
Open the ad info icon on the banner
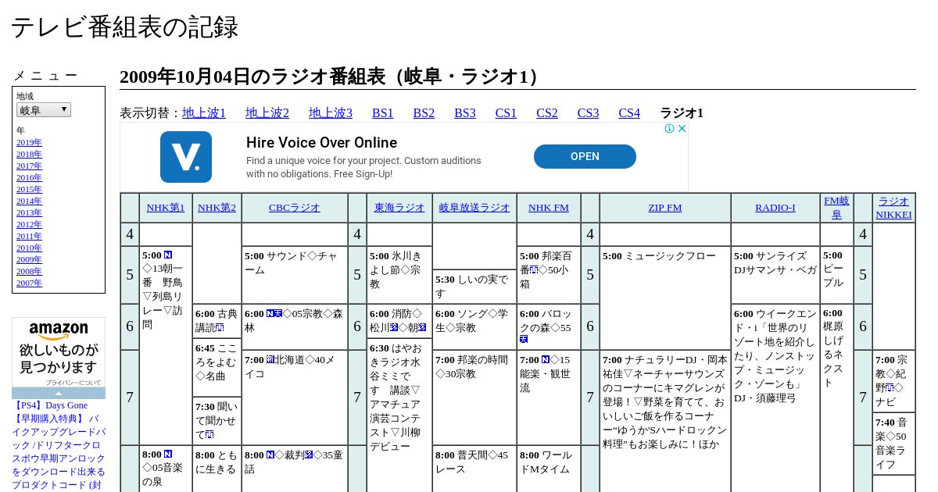669,129
